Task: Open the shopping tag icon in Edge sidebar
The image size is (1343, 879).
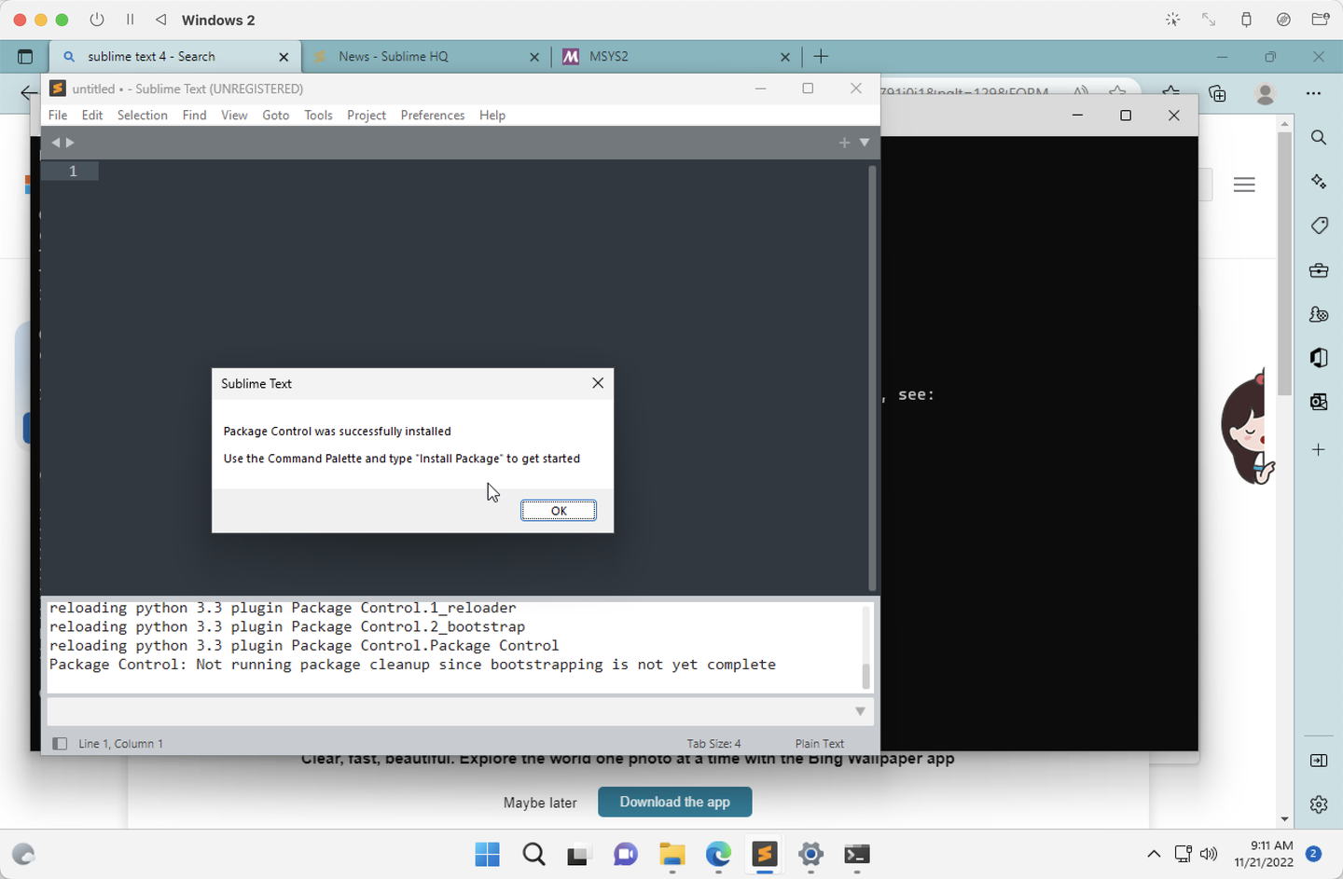Action: (x=1318, y=226)
